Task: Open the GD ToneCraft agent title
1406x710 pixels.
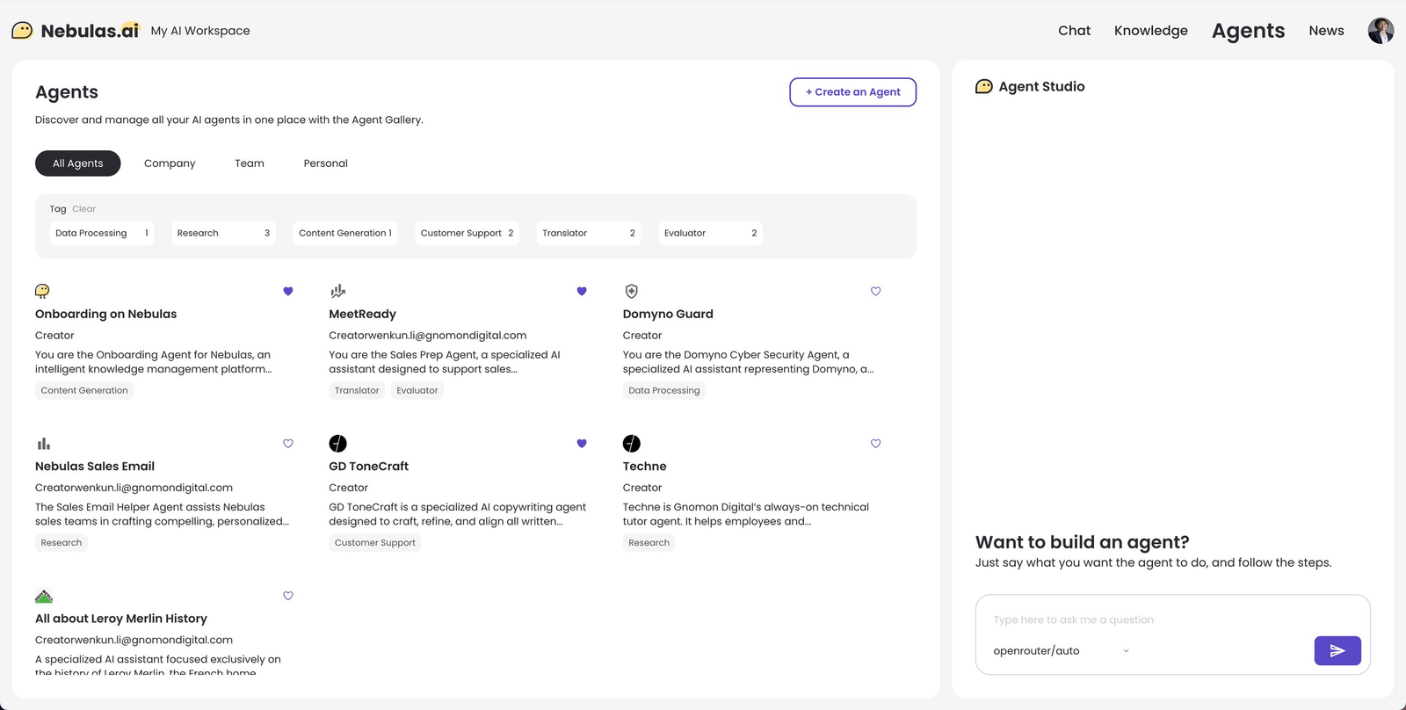Action: point(368,467)
